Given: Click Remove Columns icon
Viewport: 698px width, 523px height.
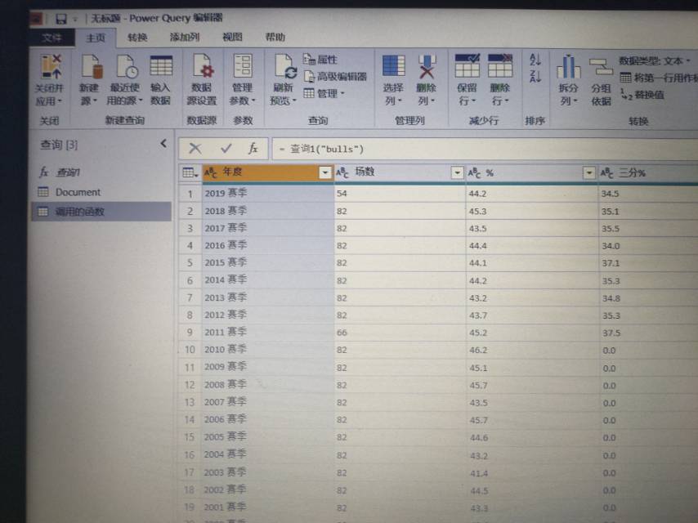Looking at the screenshot, I should pos(426,67).
